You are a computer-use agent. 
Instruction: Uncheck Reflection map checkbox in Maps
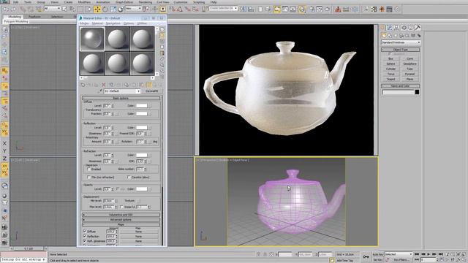(x=85, y=236)
